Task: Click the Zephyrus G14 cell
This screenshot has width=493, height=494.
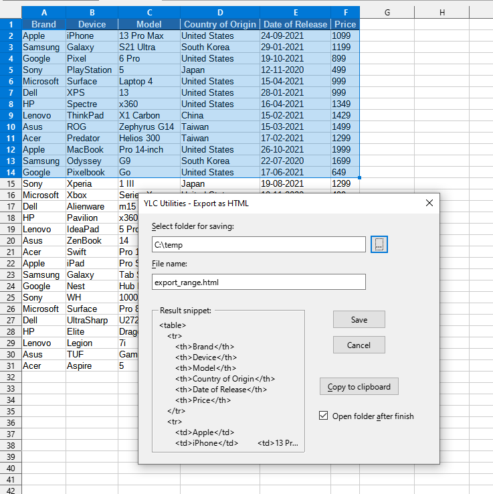Action: (149, 127)
